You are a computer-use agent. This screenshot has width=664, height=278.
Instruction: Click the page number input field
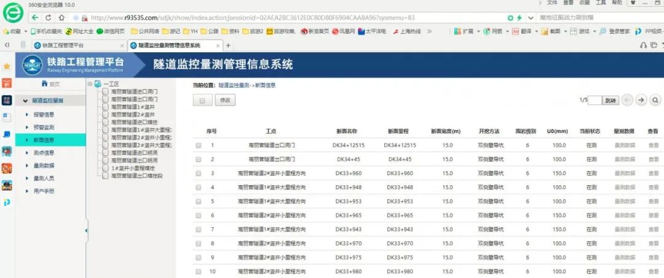click(595, 100)
